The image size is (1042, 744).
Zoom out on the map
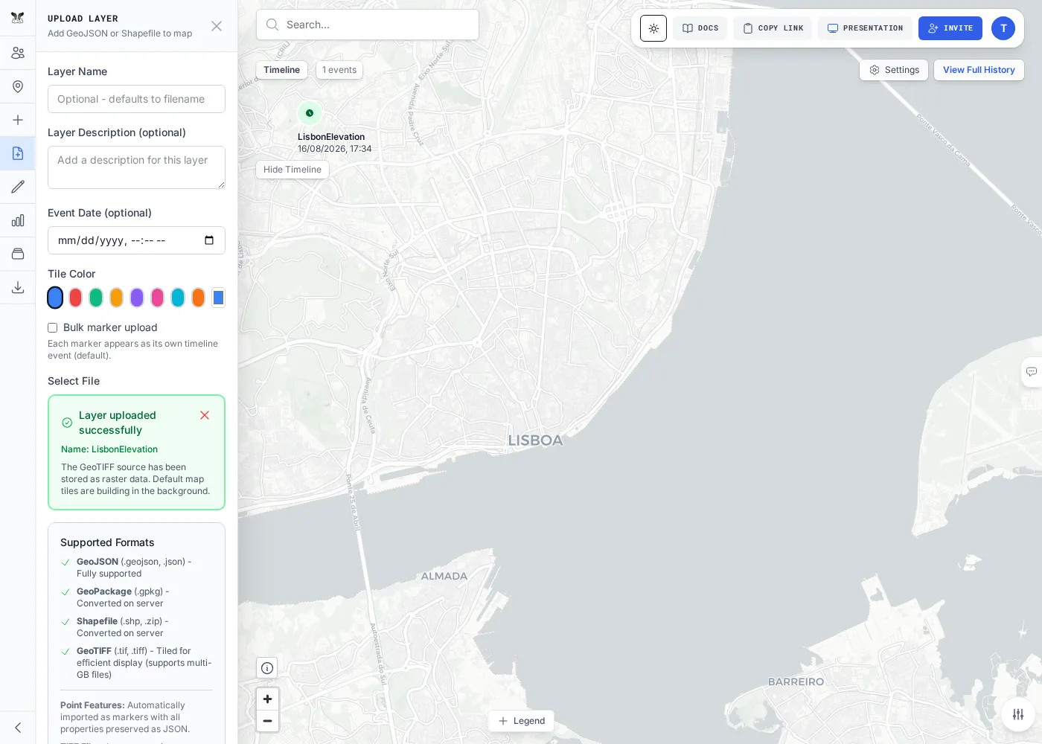pos(267,721)
